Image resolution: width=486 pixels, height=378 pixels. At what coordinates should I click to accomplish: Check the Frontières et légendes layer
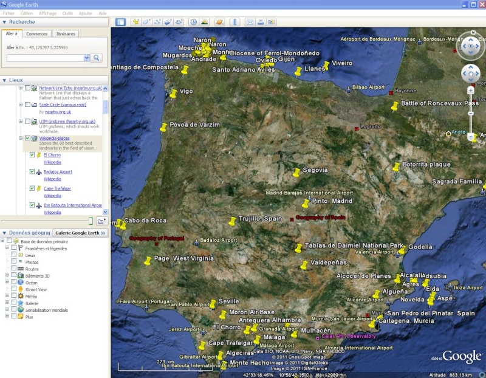(13, 248)
